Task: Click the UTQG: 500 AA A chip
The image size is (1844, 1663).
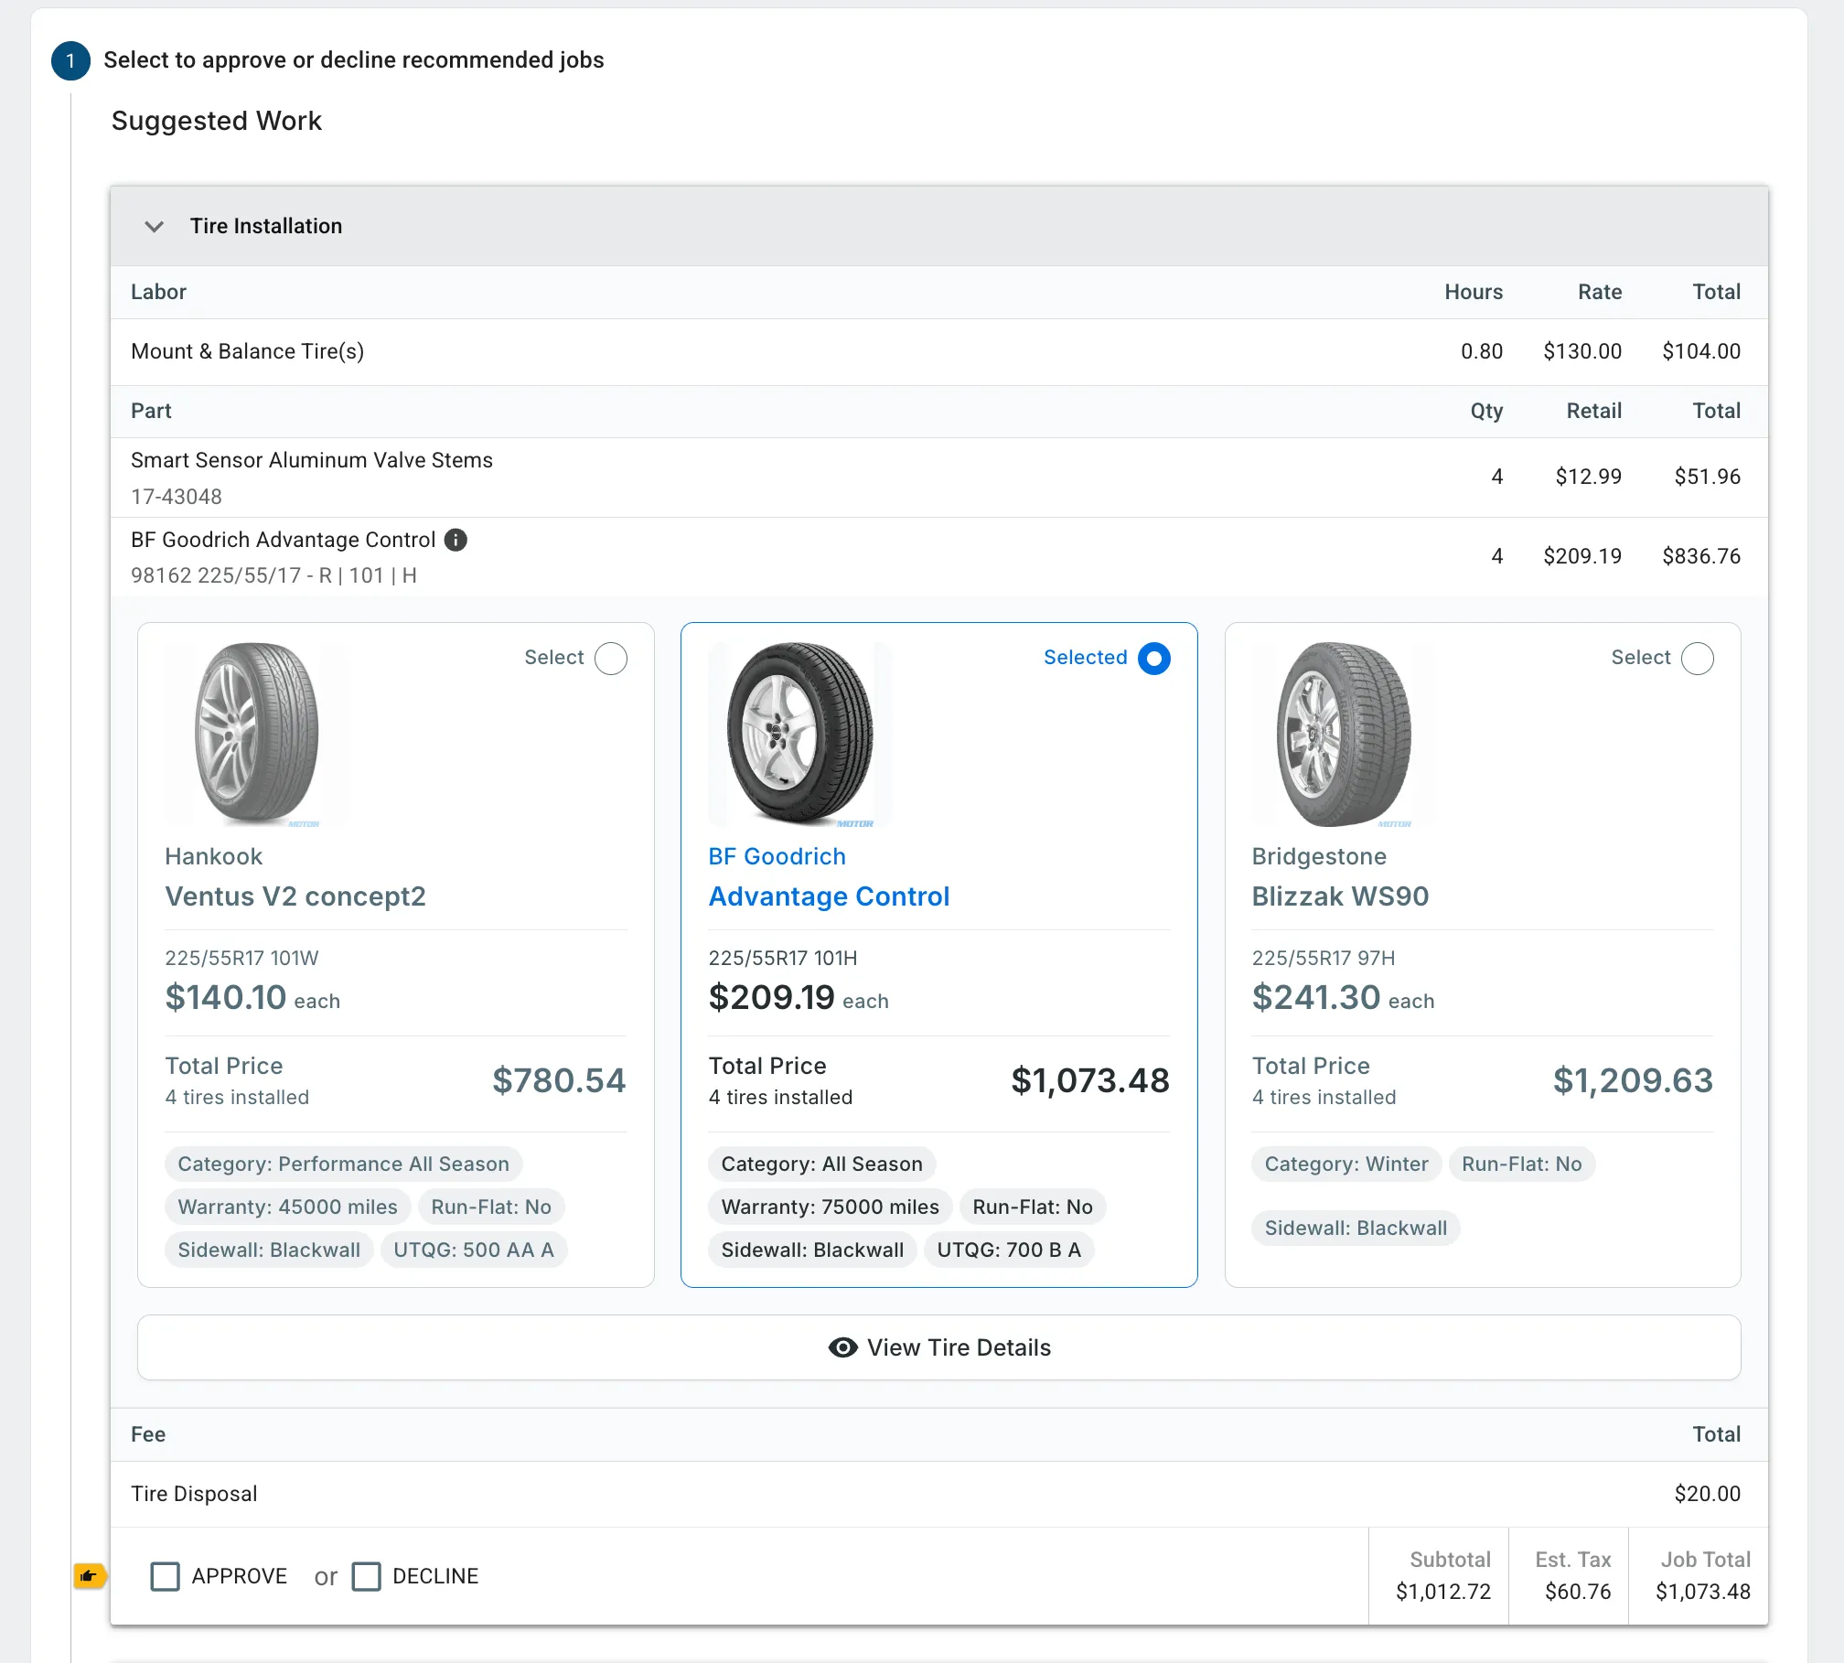Action: click(x=474, y=1250)
